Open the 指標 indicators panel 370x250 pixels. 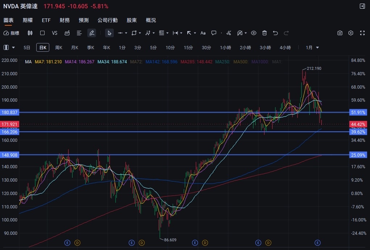click(x=11, y=33)
